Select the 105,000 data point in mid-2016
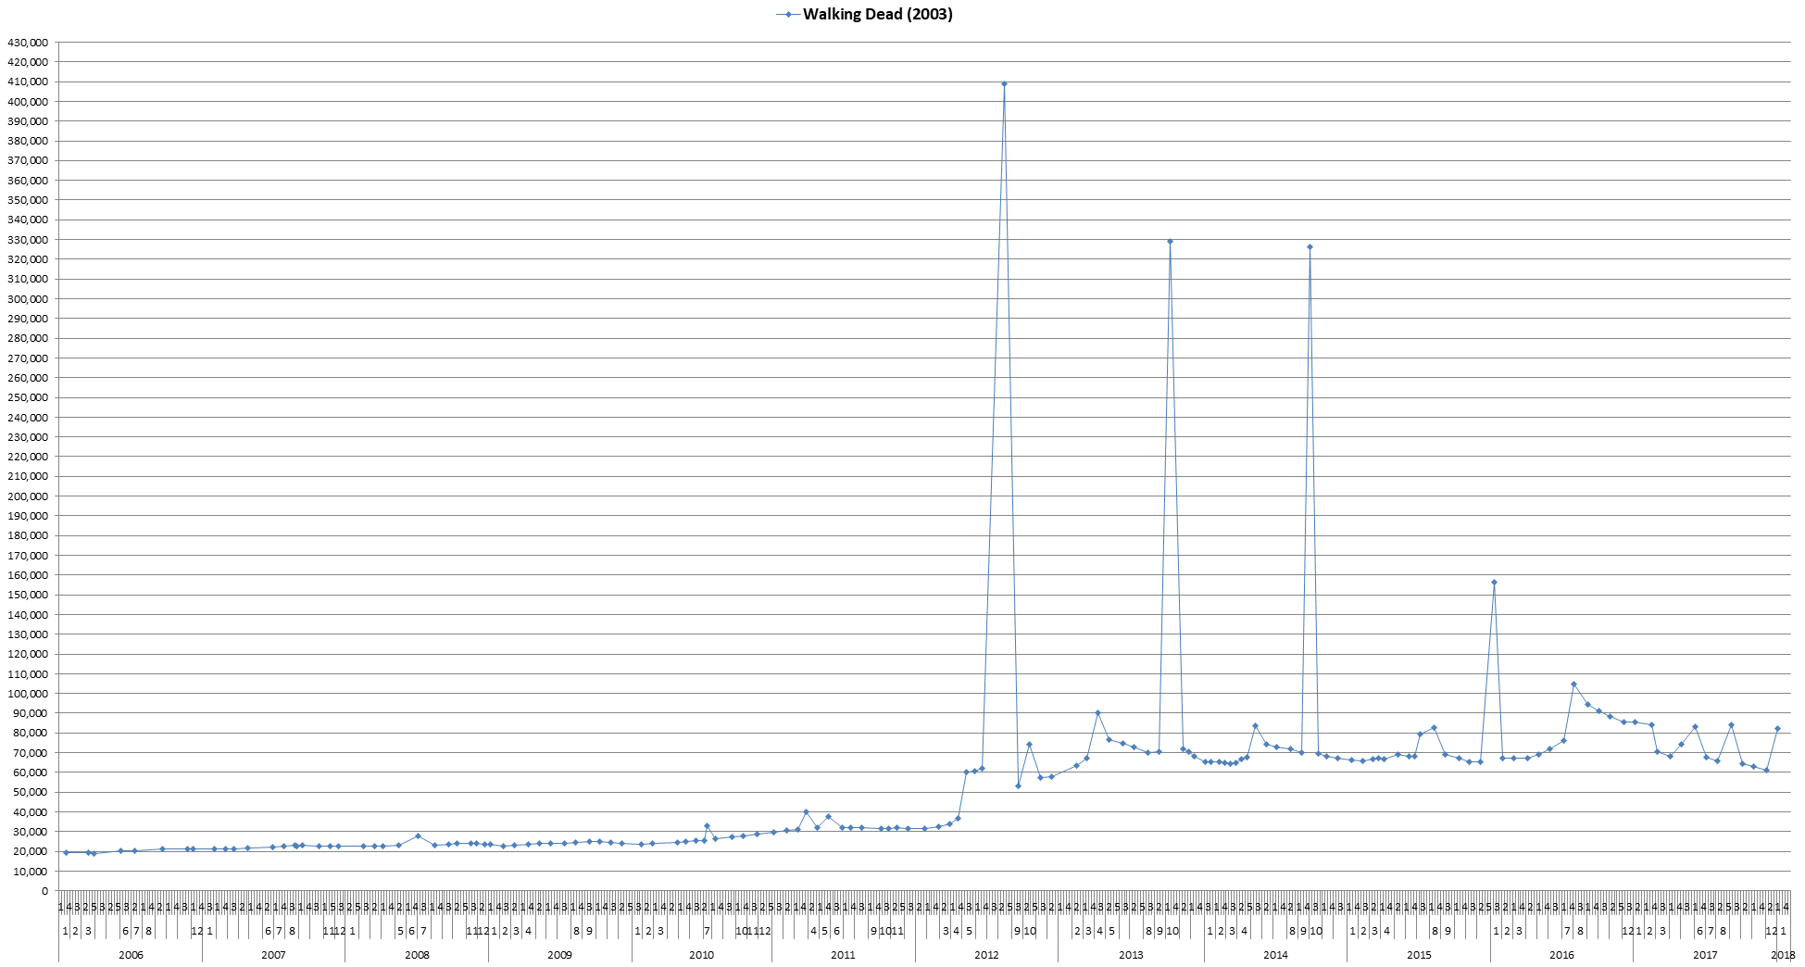This screenshot has width=1805, height=967. [1573, 684]
